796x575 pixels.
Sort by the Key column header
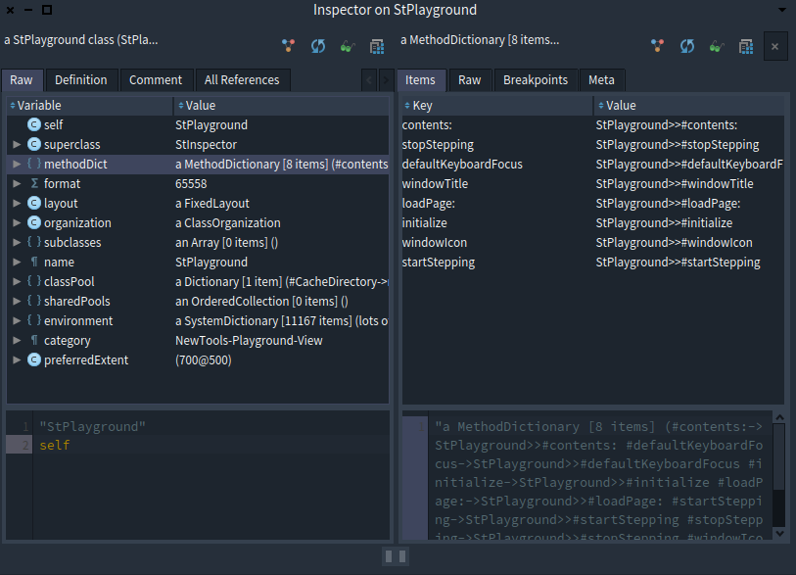(x=497, y=105)
